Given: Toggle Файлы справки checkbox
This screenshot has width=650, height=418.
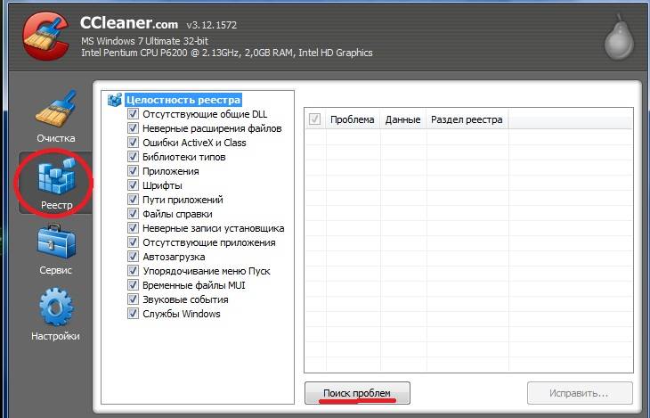Looking at the screenshot, I should pyautogui.click(x=133, y=213).
